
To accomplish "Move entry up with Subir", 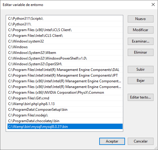I will coord(141,69).
